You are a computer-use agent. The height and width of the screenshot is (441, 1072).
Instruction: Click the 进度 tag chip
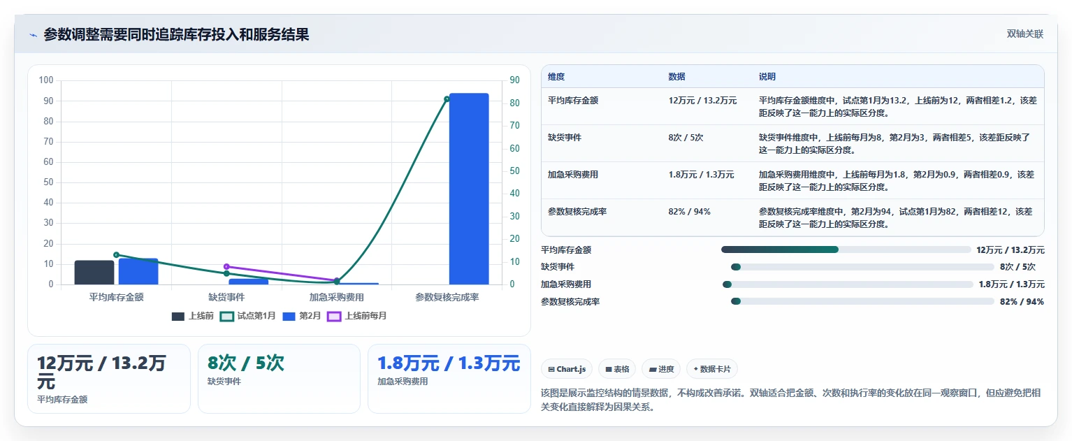tap(661, 369)
